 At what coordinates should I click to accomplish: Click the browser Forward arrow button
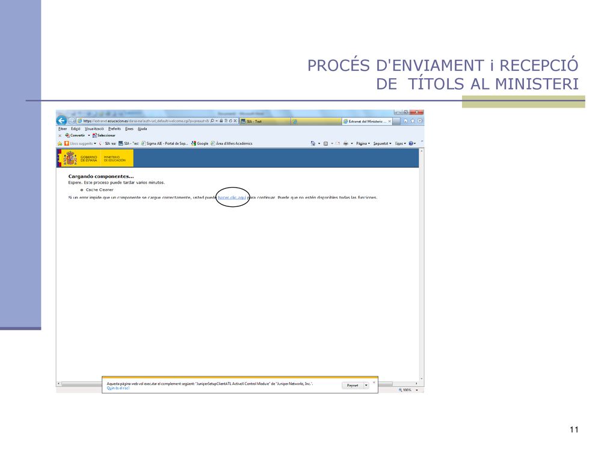pyautogui.click(x=72, y=120)
